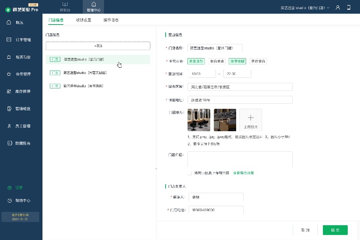The image size is (360, 240).
Task: Open the 城市区域 region selector
Action: click(240, 86)
